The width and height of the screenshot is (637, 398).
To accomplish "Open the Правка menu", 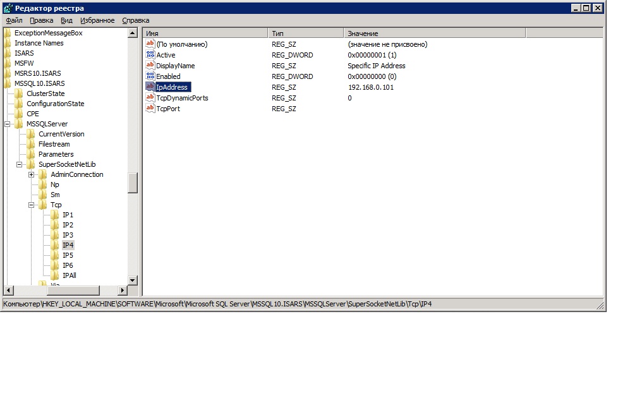I will tap(42, 20).
